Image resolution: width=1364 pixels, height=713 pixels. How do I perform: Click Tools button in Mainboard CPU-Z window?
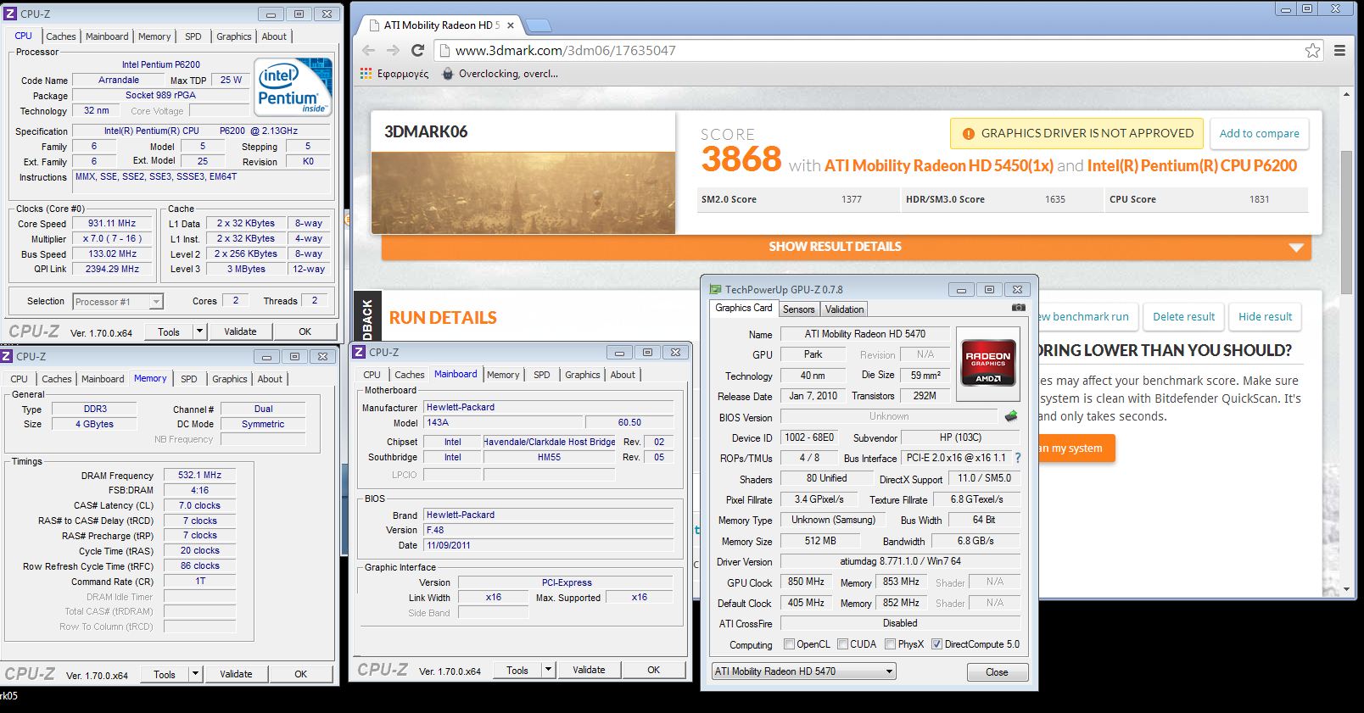pos(517,670)
